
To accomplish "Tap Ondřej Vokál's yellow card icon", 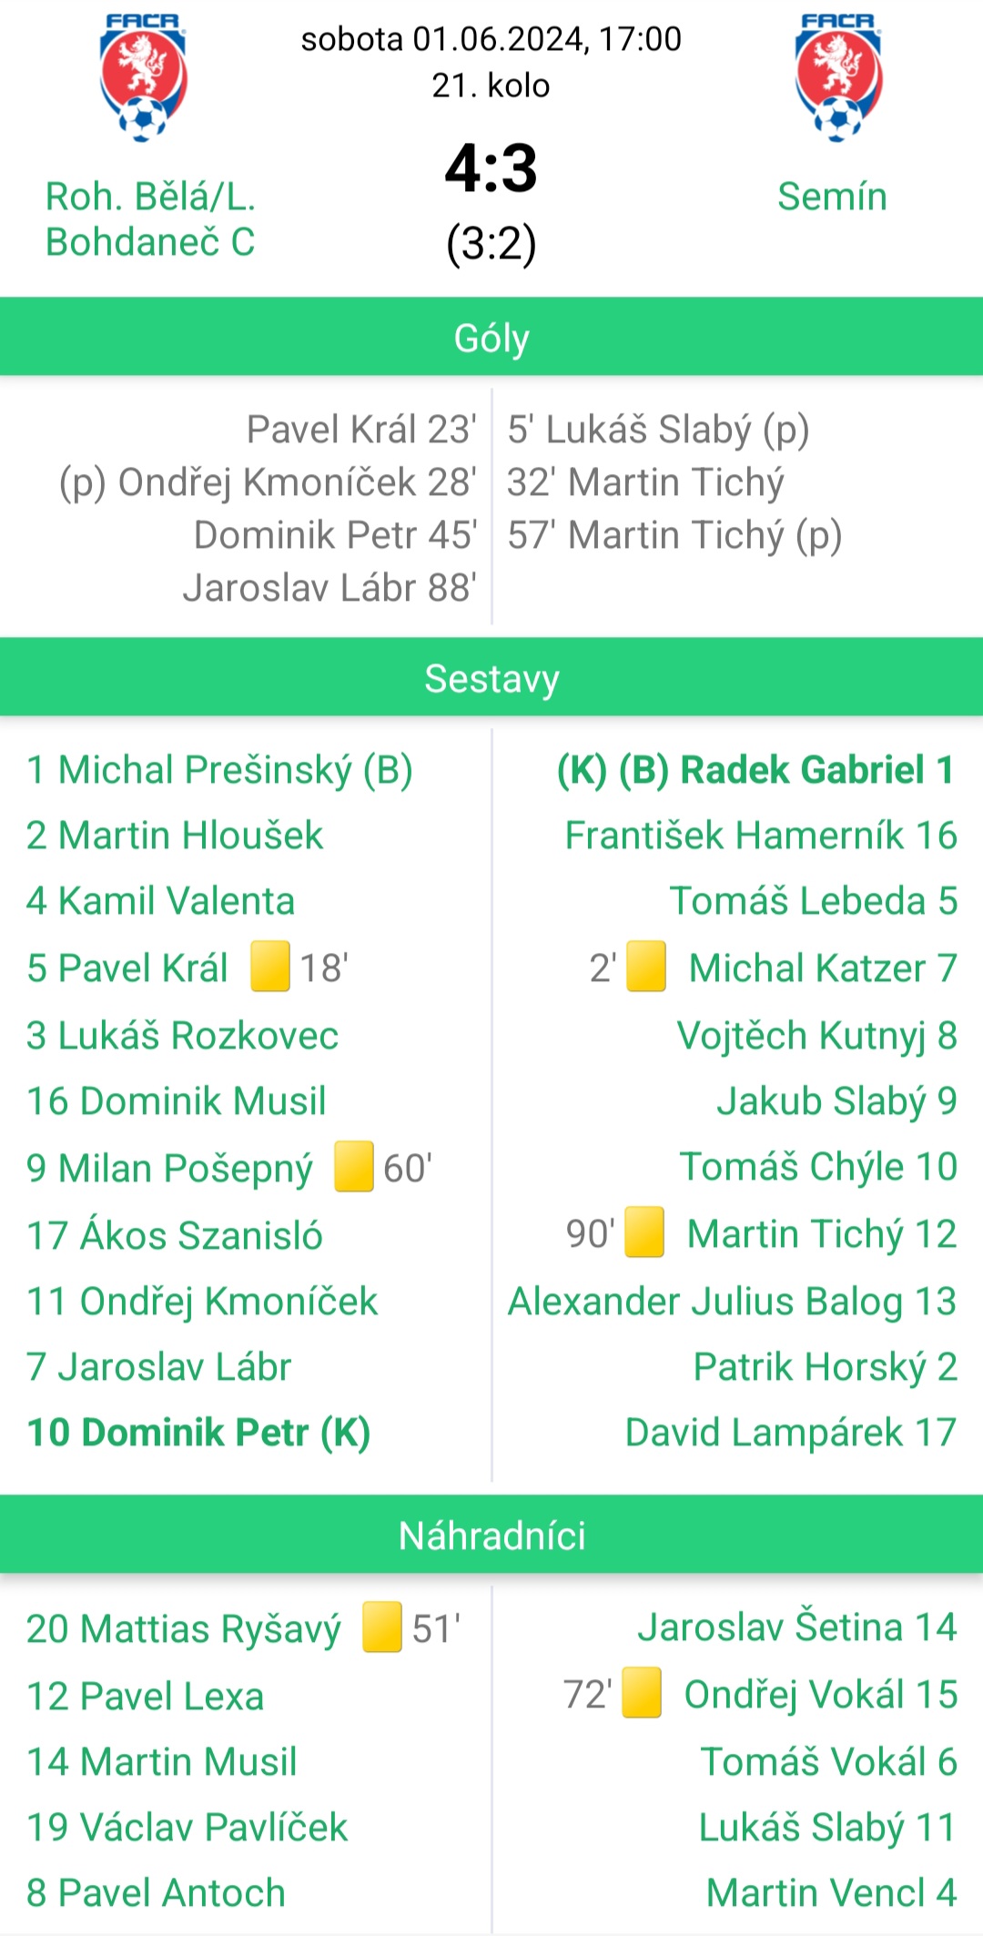I will pos(642,1692).
